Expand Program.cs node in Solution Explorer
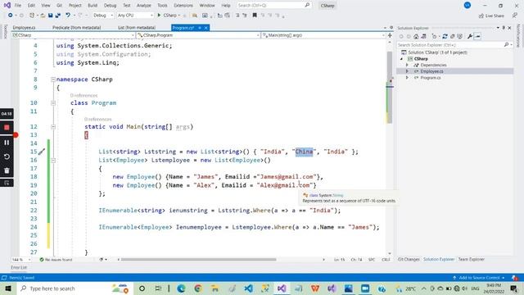This screenshot has width=524, height=295. pyautogui.click(x=407, y=78)
